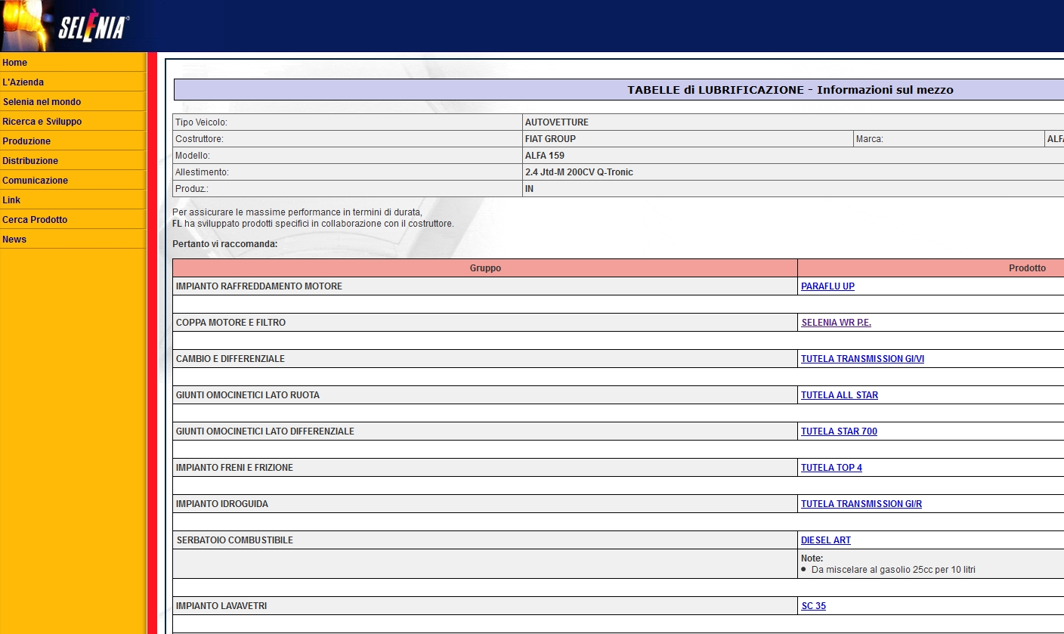This screenshot has width=1064, height=634.
Task: Navigate to Produzione in sidebar
Action: pos(26,141)
